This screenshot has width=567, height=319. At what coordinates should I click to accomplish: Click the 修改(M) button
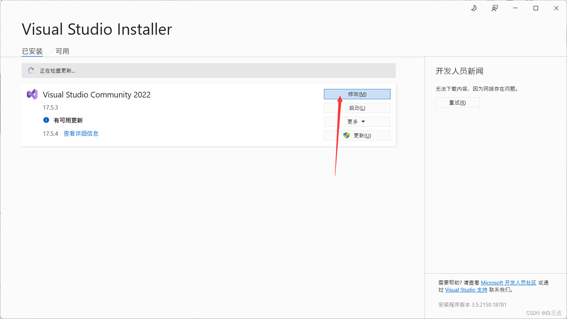[x=357, y=94]
